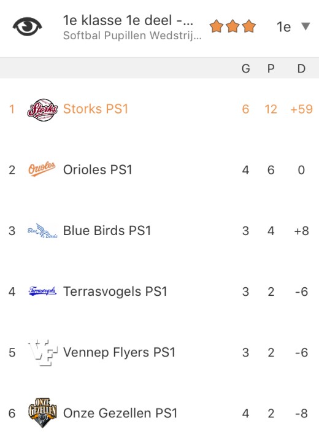319x440 pixels.
Task: Open the 1e klasse 1e deel title
Action: point(128,20)
